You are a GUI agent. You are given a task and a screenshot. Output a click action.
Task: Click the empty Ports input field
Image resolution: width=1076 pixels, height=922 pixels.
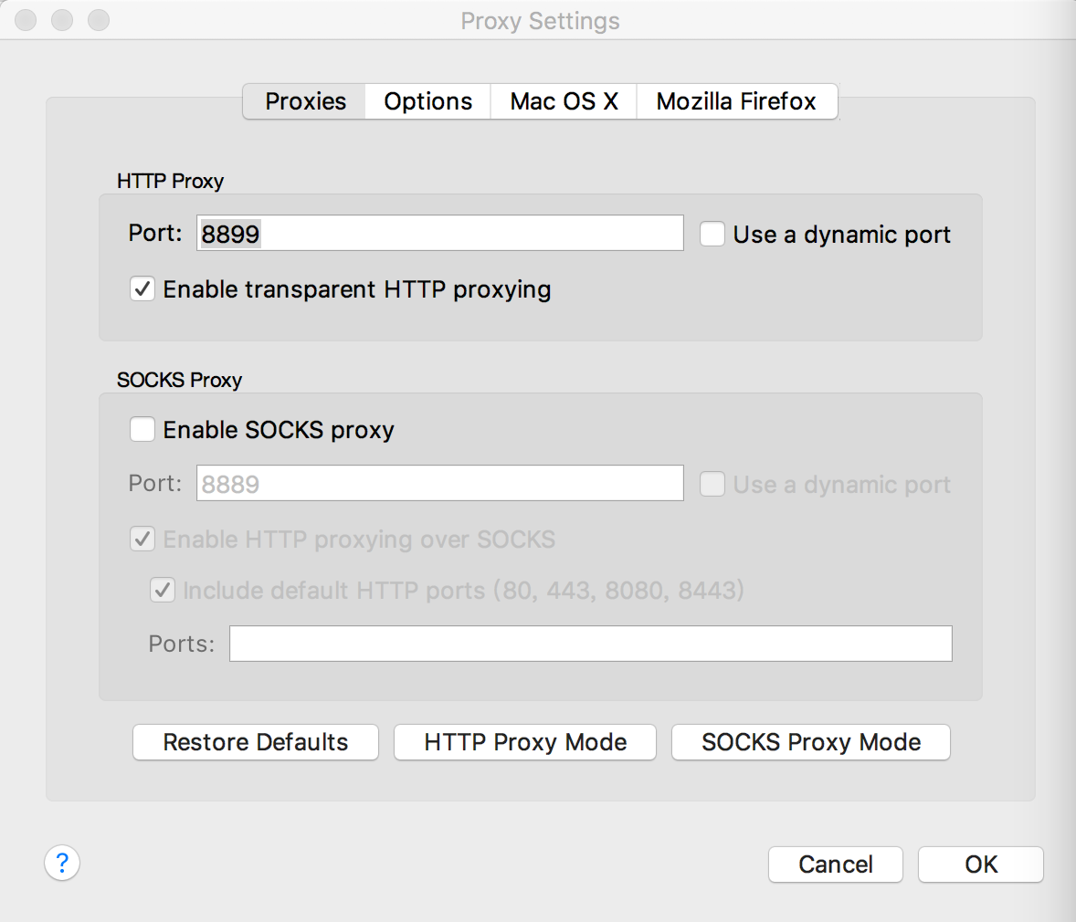point(589,643)
